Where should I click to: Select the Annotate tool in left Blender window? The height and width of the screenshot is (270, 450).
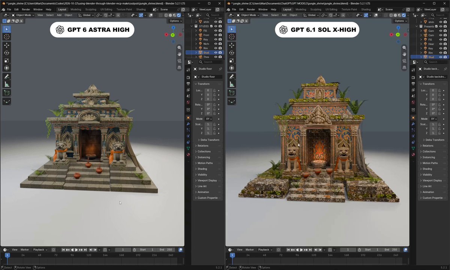coord(7,77)
